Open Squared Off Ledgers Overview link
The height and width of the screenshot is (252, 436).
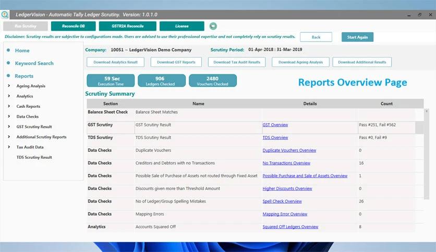(290, 227)
